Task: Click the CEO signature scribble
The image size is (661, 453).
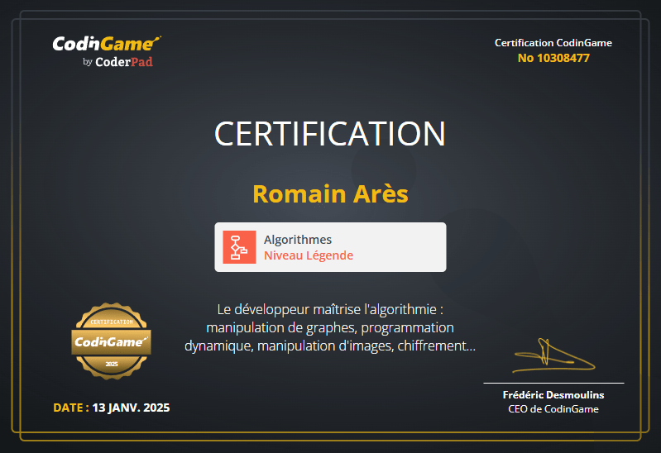Action: 553,356
